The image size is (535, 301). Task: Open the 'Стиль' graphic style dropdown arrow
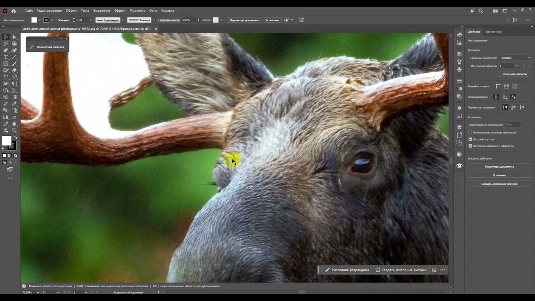[221, 20]
